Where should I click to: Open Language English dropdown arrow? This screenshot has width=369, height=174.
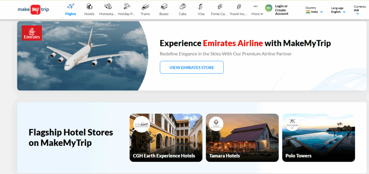[x=344, y=12]
